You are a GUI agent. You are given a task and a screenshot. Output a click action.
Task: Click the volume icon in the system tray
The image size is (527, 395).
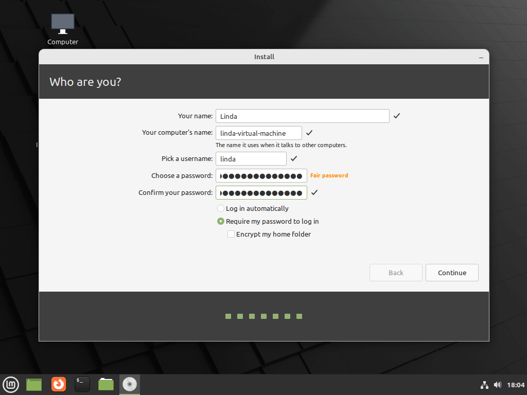click(498, 384)
